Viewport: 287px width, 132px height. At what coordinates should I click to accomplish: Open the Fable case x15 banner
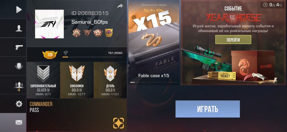point(154,43)
